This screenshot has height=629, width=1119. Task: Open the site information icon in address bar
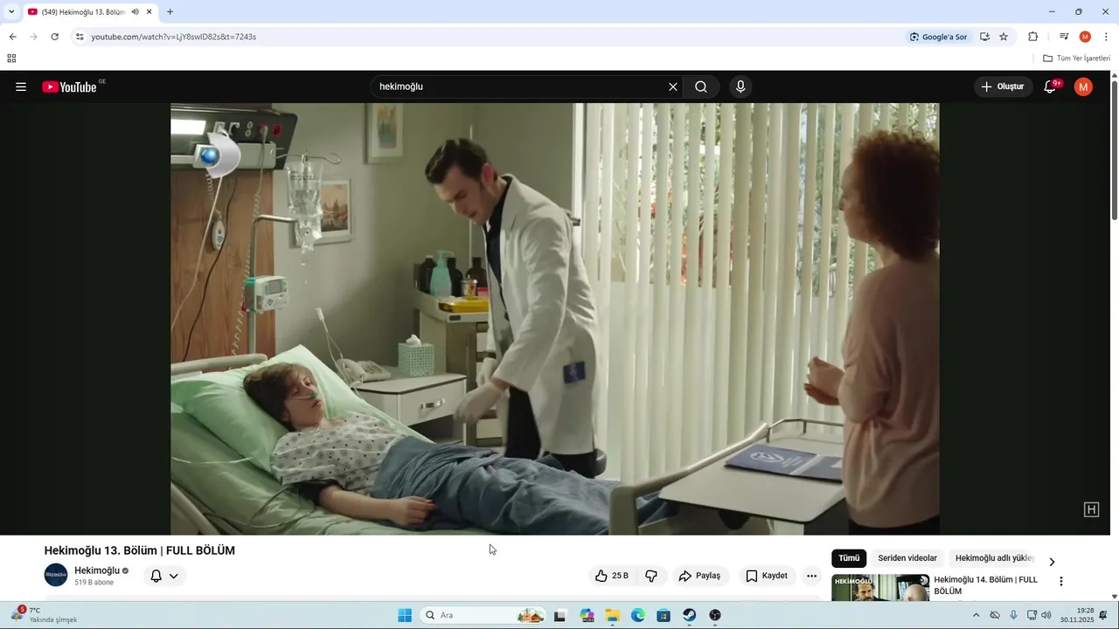point(80,37)
